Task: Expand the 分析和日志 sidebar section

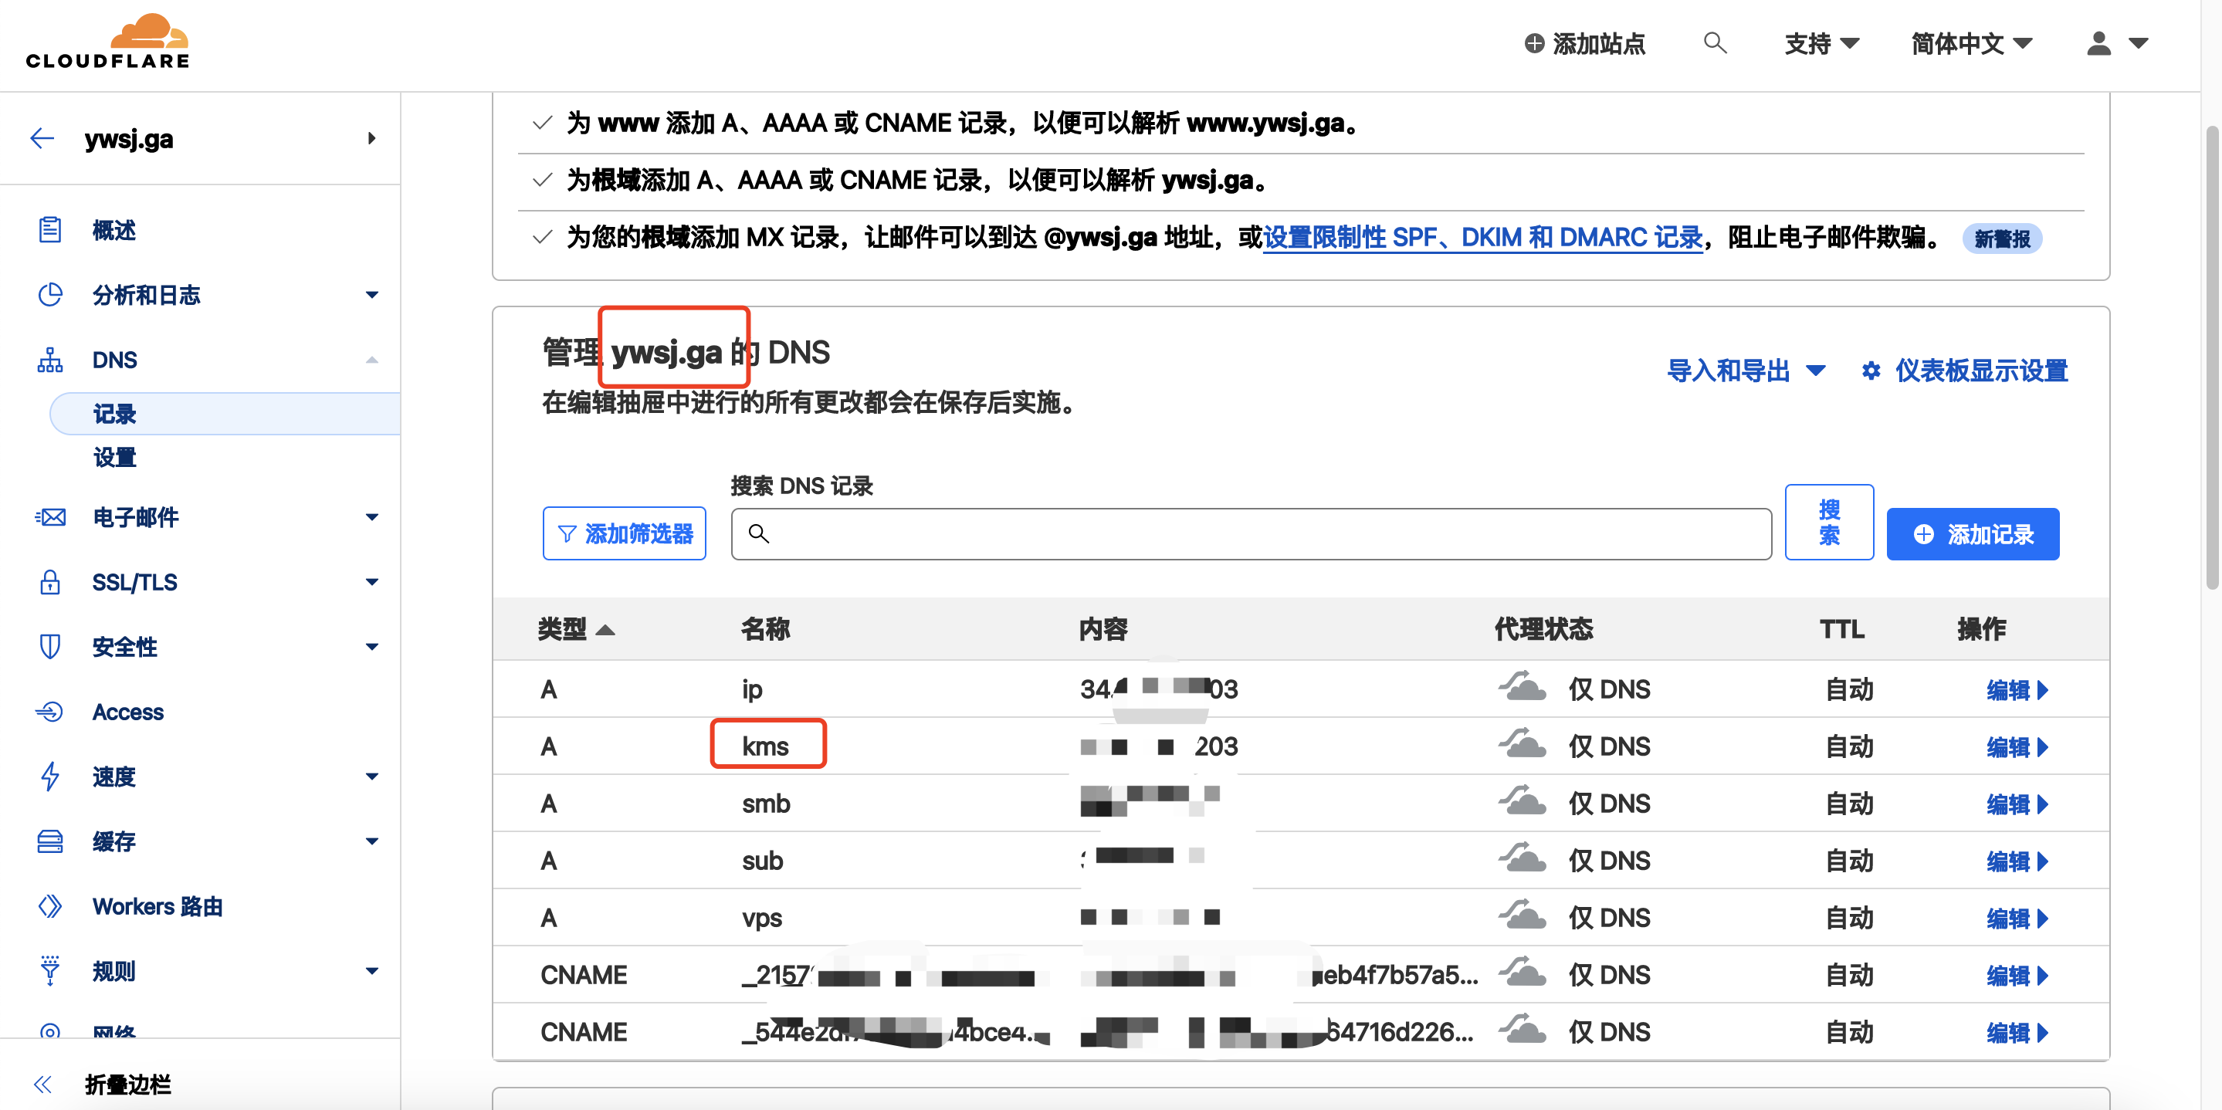Action: pyautogui.click(x=372, y=295)
